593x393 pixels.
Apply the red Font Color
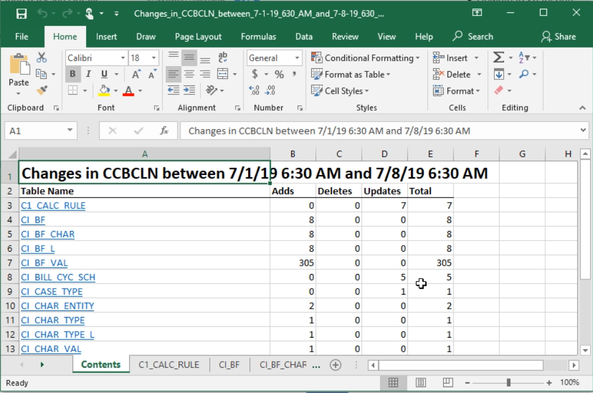point(129,91)
